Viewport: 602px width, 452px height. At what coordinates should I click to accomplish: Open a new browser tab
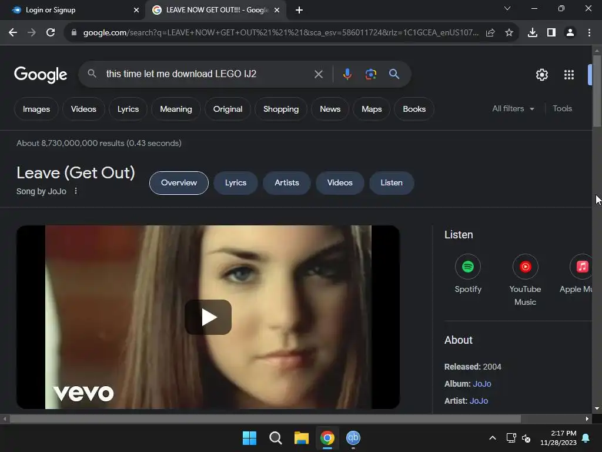299,10
